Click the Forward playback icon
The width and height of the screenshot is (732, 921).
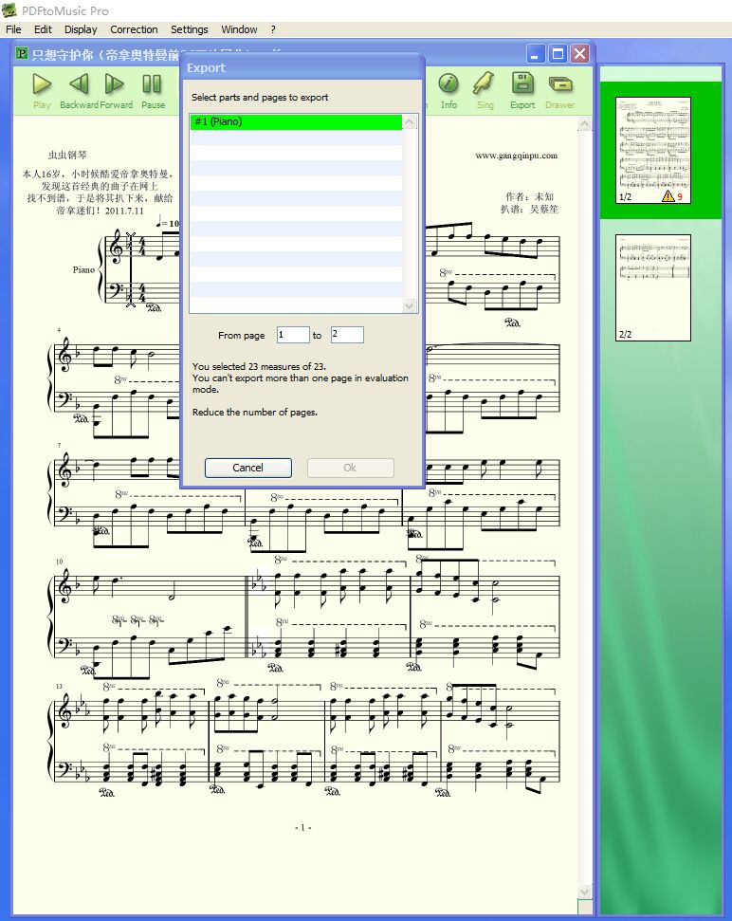(115, 84)
